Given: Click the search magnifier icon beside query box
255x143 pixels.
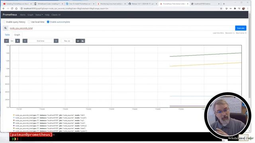Looking at the screenshot, I should point(5,28).
